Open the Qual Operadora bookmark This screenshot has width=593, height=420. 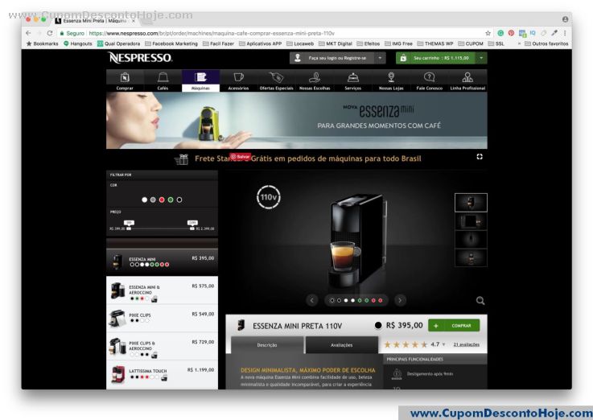(x=119, y=44)
